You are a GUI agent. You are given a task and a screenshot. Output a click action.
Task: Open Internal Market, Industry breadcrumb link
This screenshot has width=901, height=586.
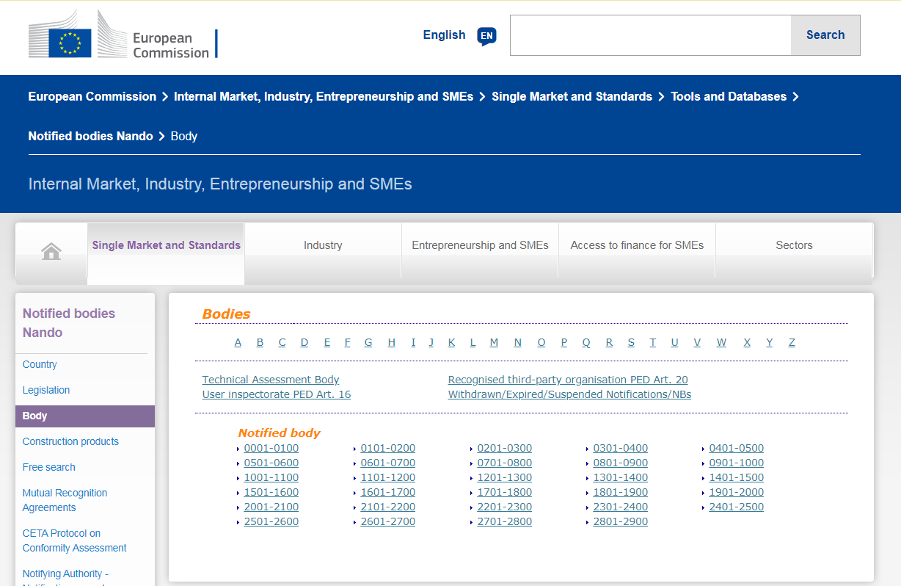pyautogui.click(x=324, y=96)
